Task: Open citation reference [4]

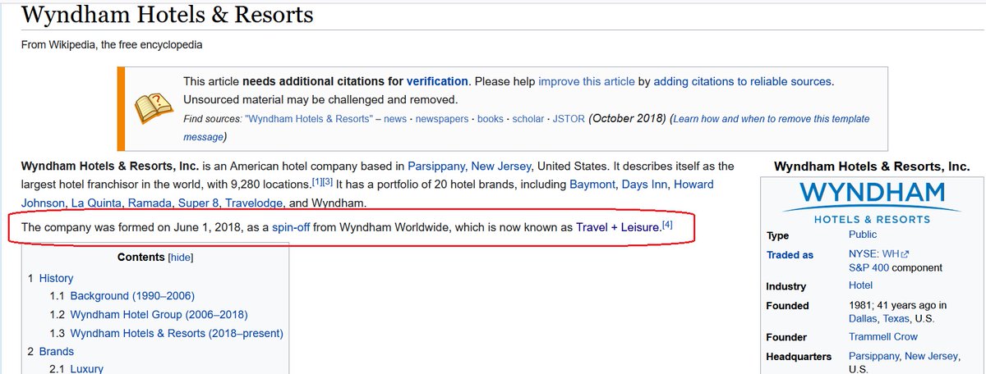Action: pyautogui.click(x=667, y=224)
